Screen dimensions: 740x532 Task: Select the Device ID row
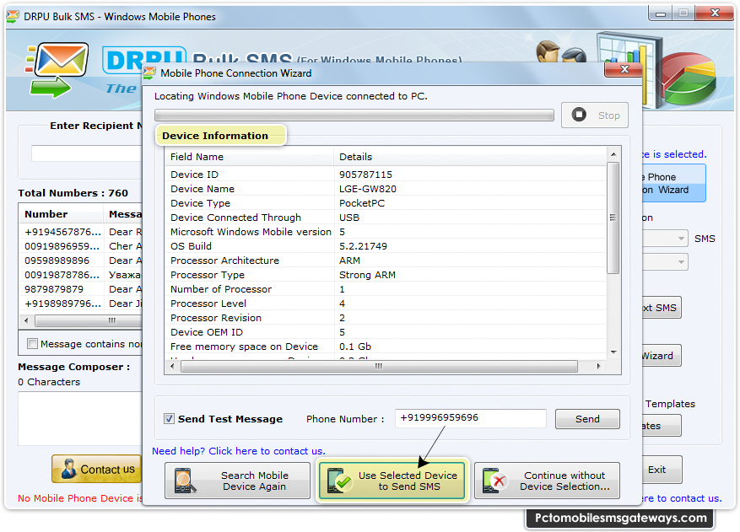(386, 175)
